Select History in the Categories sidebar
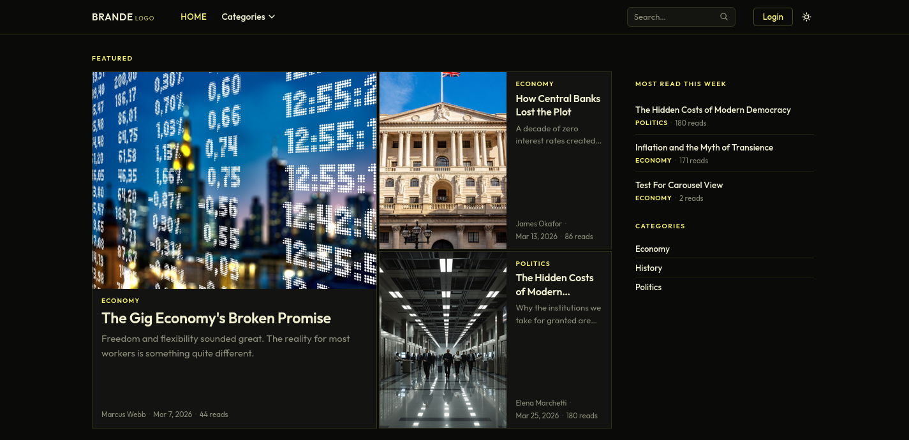Viewport: 909px width, 440px height. pos(649,268)
